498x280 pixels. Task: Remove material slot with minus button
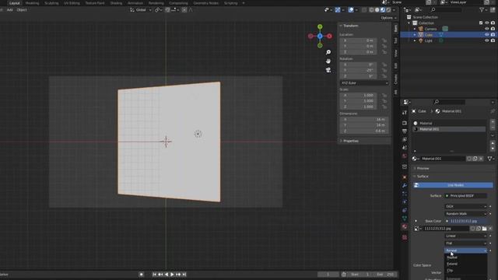coord(493,128)
